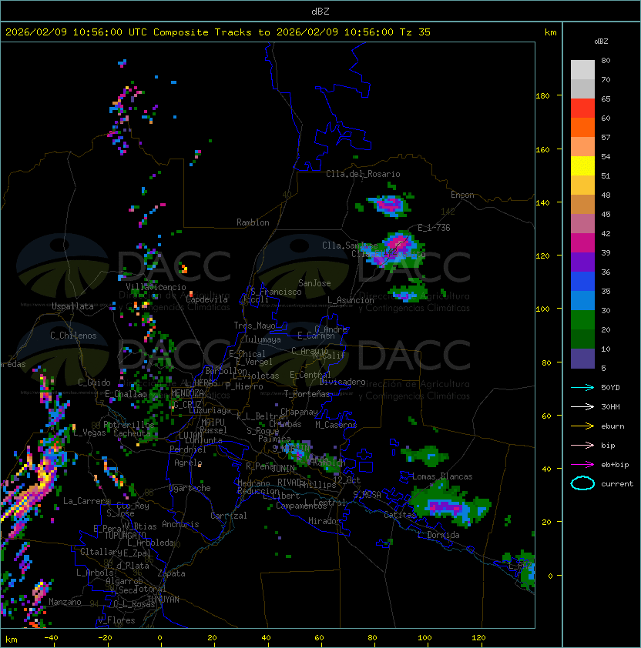The image size is (641, 648).
Task: Click the Catitas map label
Action: point(400,515)
